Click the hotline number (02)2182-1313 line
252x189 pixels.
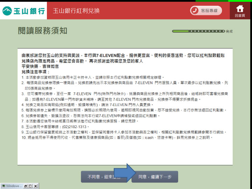coord(55,127)
